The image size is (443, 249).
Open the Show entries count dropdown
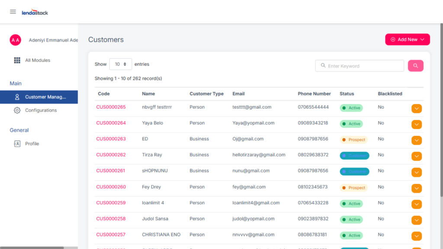tap(121, 64)
